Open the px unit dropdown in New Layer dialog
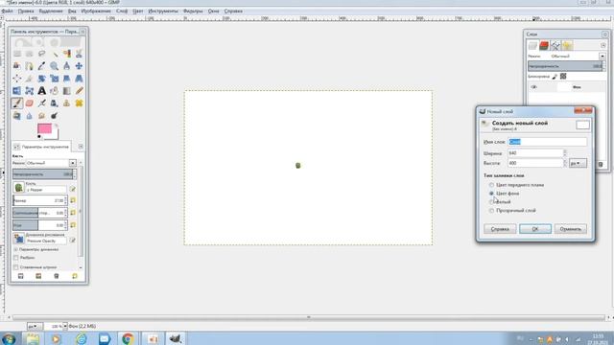Image resolution: width=614 pixels, height=345 pixels. coord(578,163)
